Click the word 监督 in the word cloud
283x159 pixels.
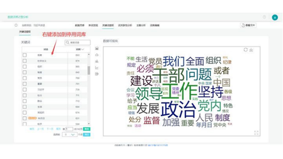(x=152, y=120)
